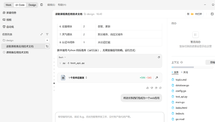The image size is (215, 122).
Task: Select the Code mode tab
Action: pos(20,5)
